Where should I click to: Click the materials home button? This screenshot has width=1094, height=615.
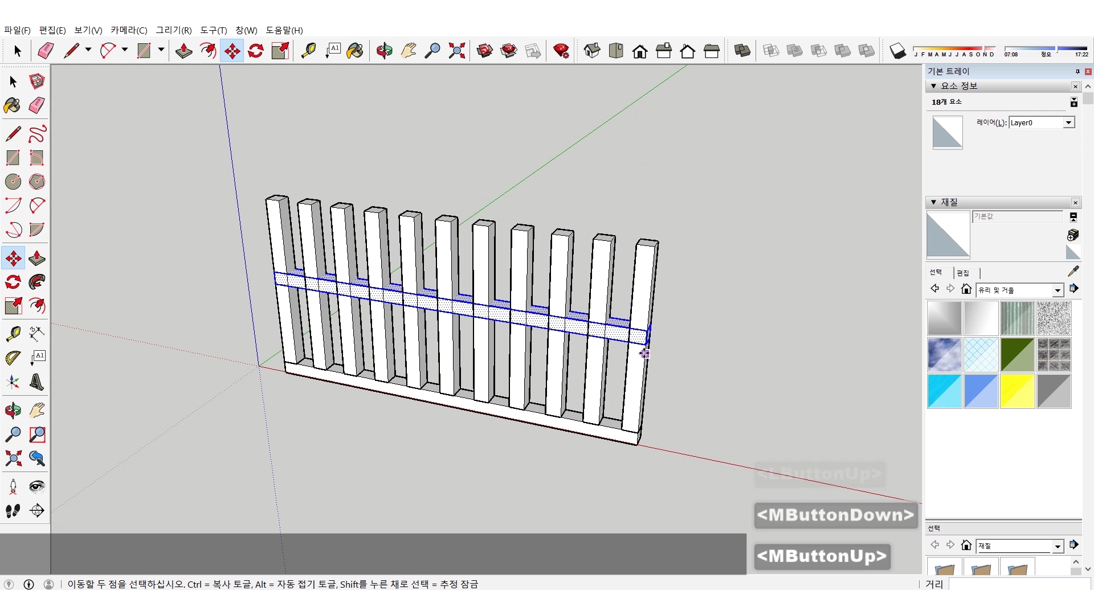point(966,289)
